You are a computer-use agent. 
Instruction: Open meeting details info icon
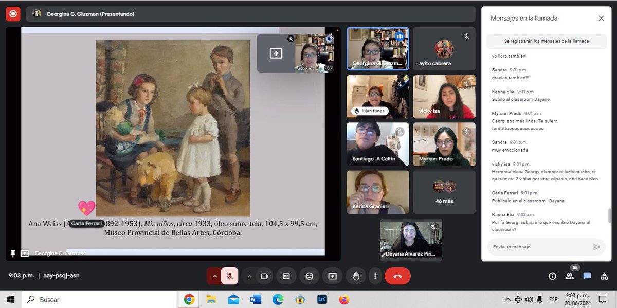click(552, 276)
